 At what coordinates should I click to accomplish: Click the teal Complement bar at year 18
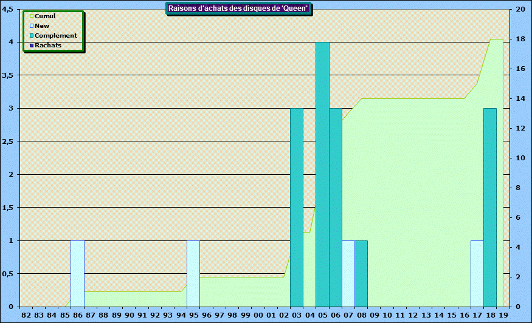(490, 207)
